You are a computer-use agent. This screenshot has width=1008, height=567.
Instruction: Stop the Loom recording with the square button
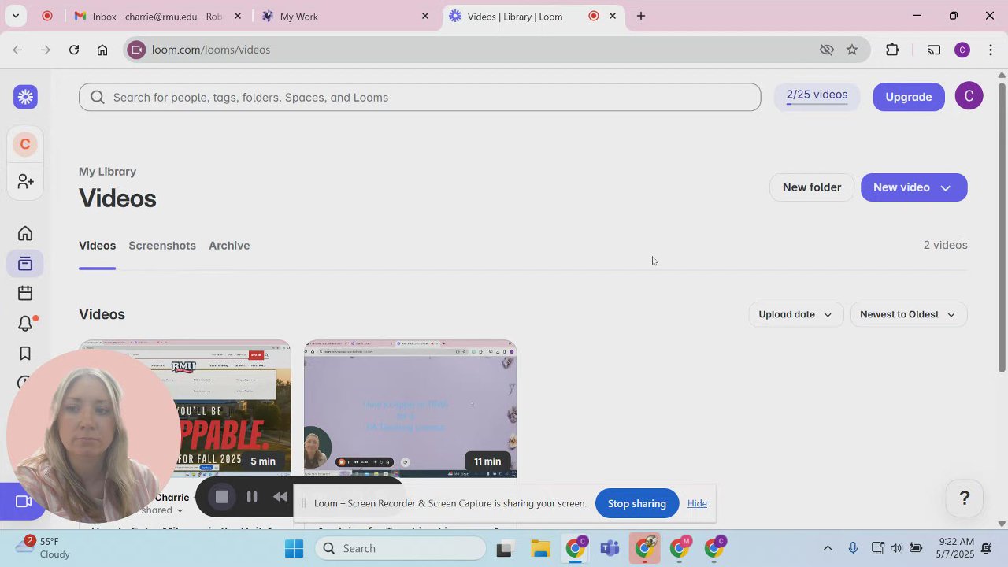222,497
